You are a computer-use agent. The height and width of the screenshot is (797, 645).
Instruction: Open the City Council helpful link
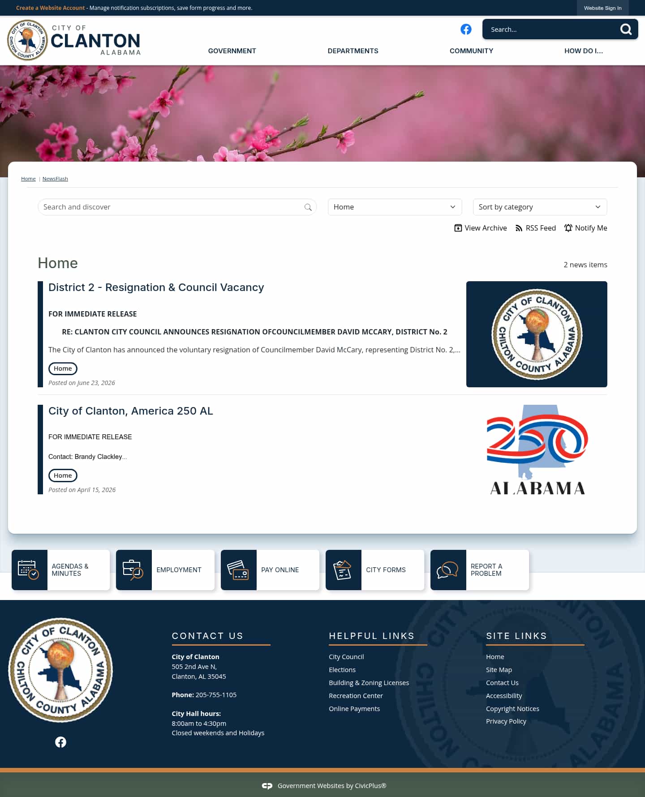tap(346, 657)
